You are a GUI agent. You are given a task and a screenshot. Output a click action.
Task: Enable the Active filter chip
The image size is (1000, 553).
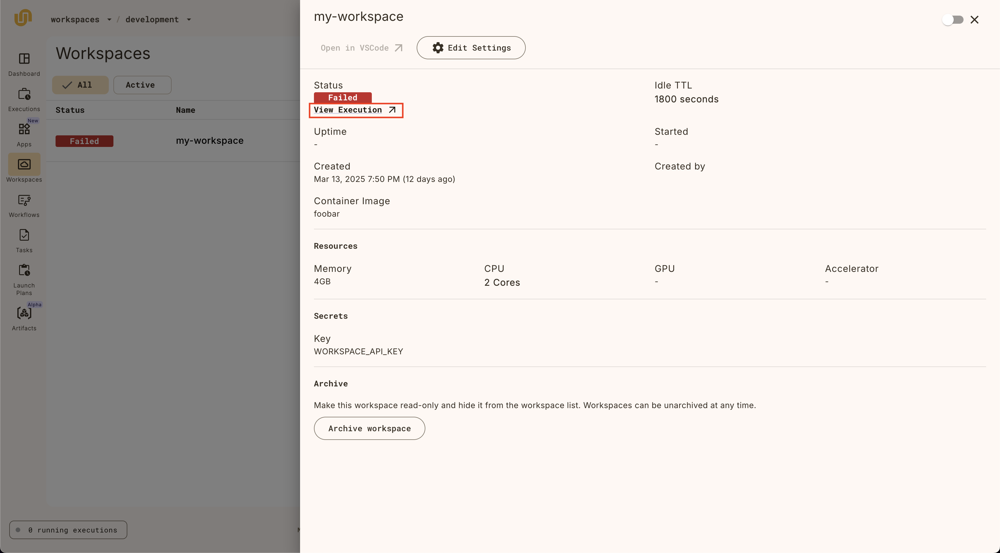click(x=142, y=85)
